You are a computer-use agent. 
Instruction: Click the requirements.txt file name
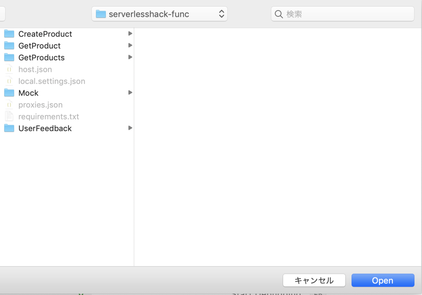pos(49,117)
